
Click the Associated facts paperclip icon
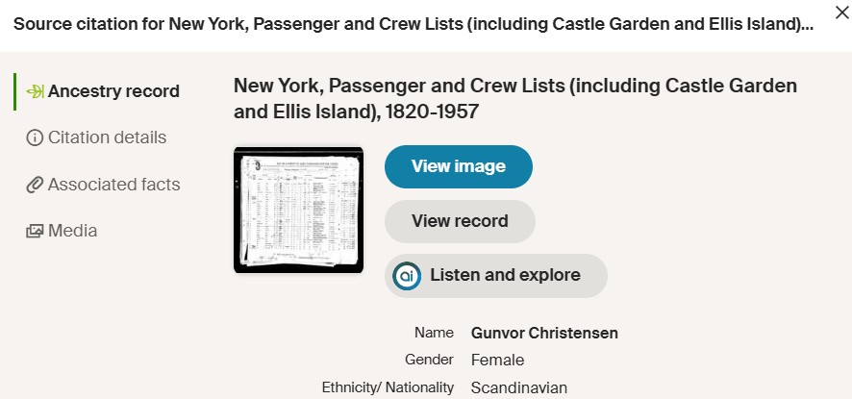(35, 185)
